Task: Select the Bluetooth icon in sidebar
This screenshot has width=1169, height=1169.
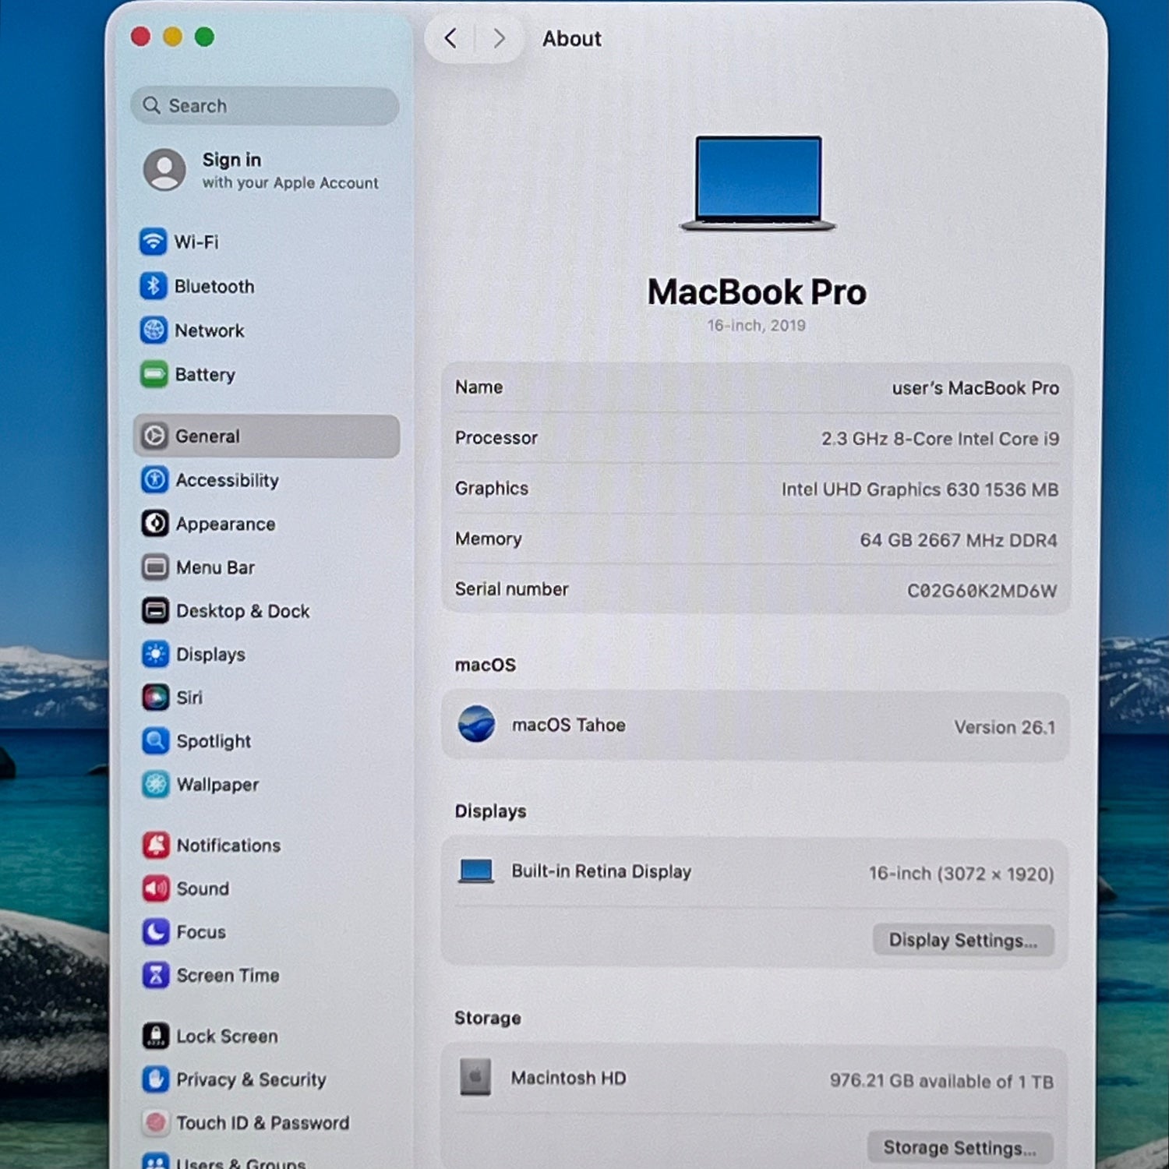Action: tap(154, 286)
